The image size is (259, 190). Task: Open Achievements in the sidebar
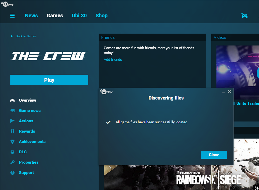click(x=32, y=142)
